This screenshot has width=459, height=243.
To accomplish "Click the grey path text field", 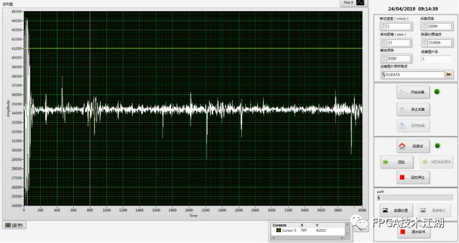I will click(x=415, y=198).
